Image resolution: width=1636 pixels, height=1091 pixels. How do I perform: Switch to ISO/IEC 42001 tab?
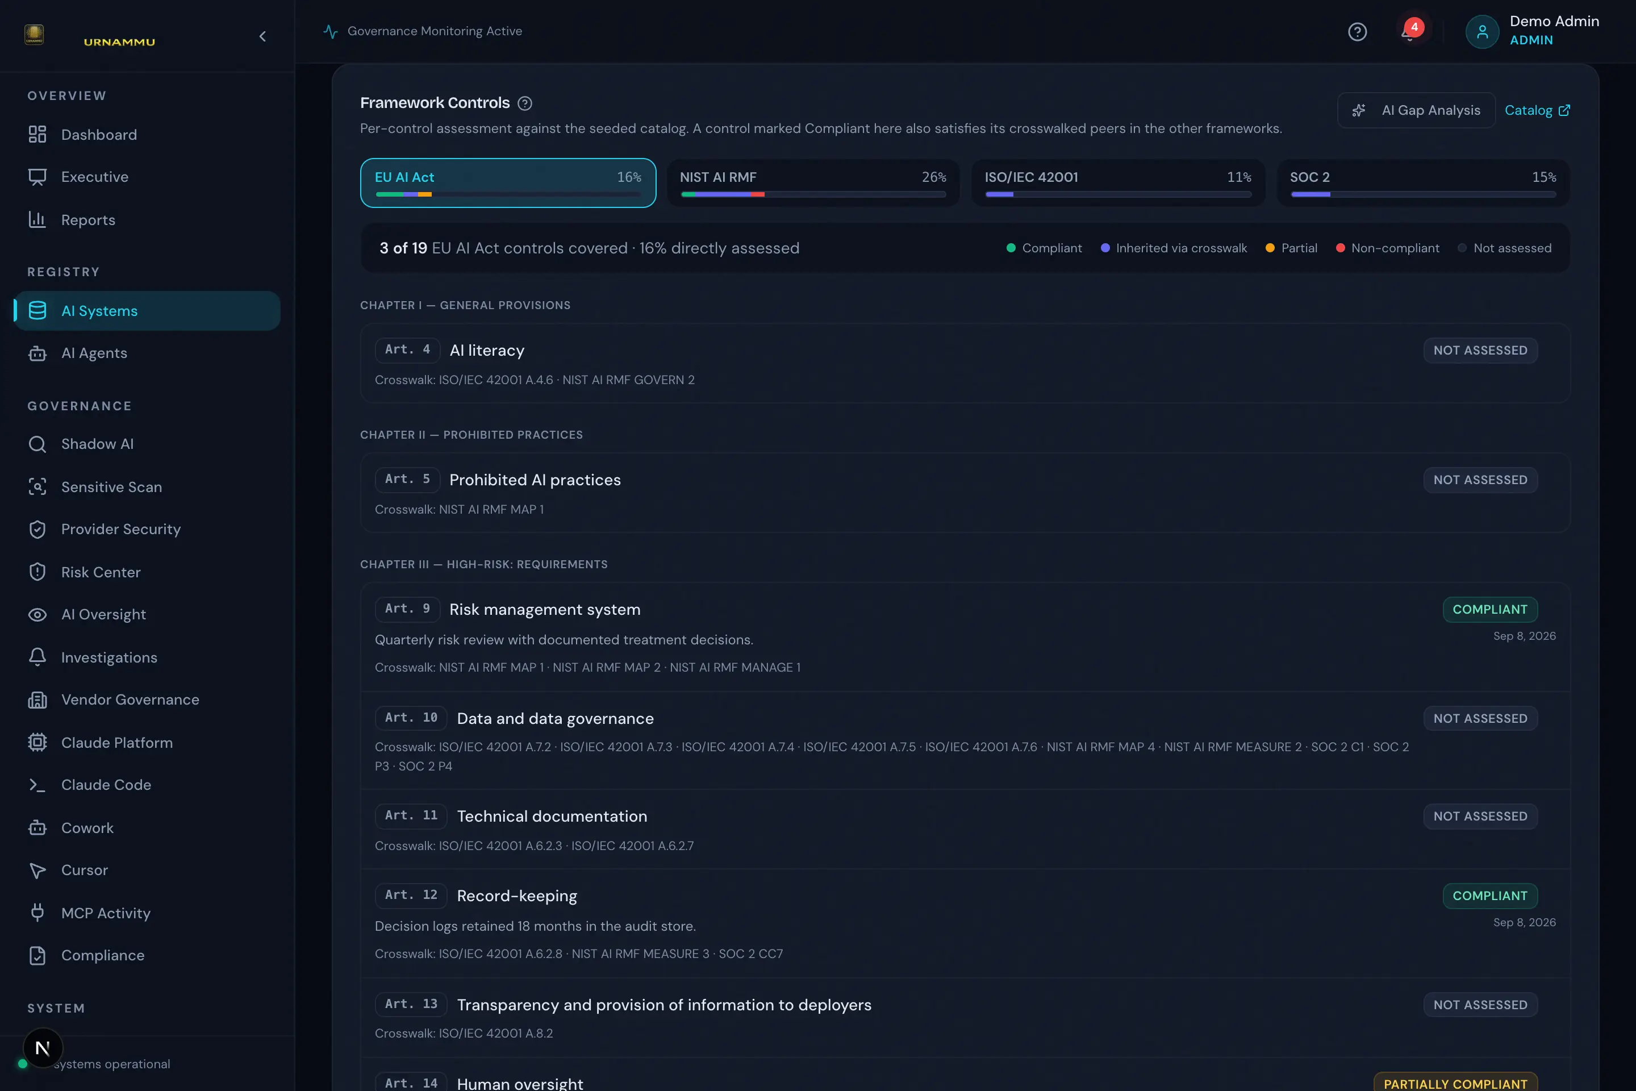tap(1118, 183)
